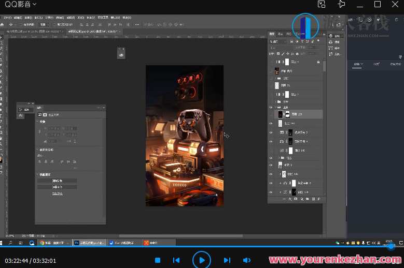This screenshot has width=404, height=268.
Task: Pin the QQ影音 window on top
Action: [x=341, y=4]
